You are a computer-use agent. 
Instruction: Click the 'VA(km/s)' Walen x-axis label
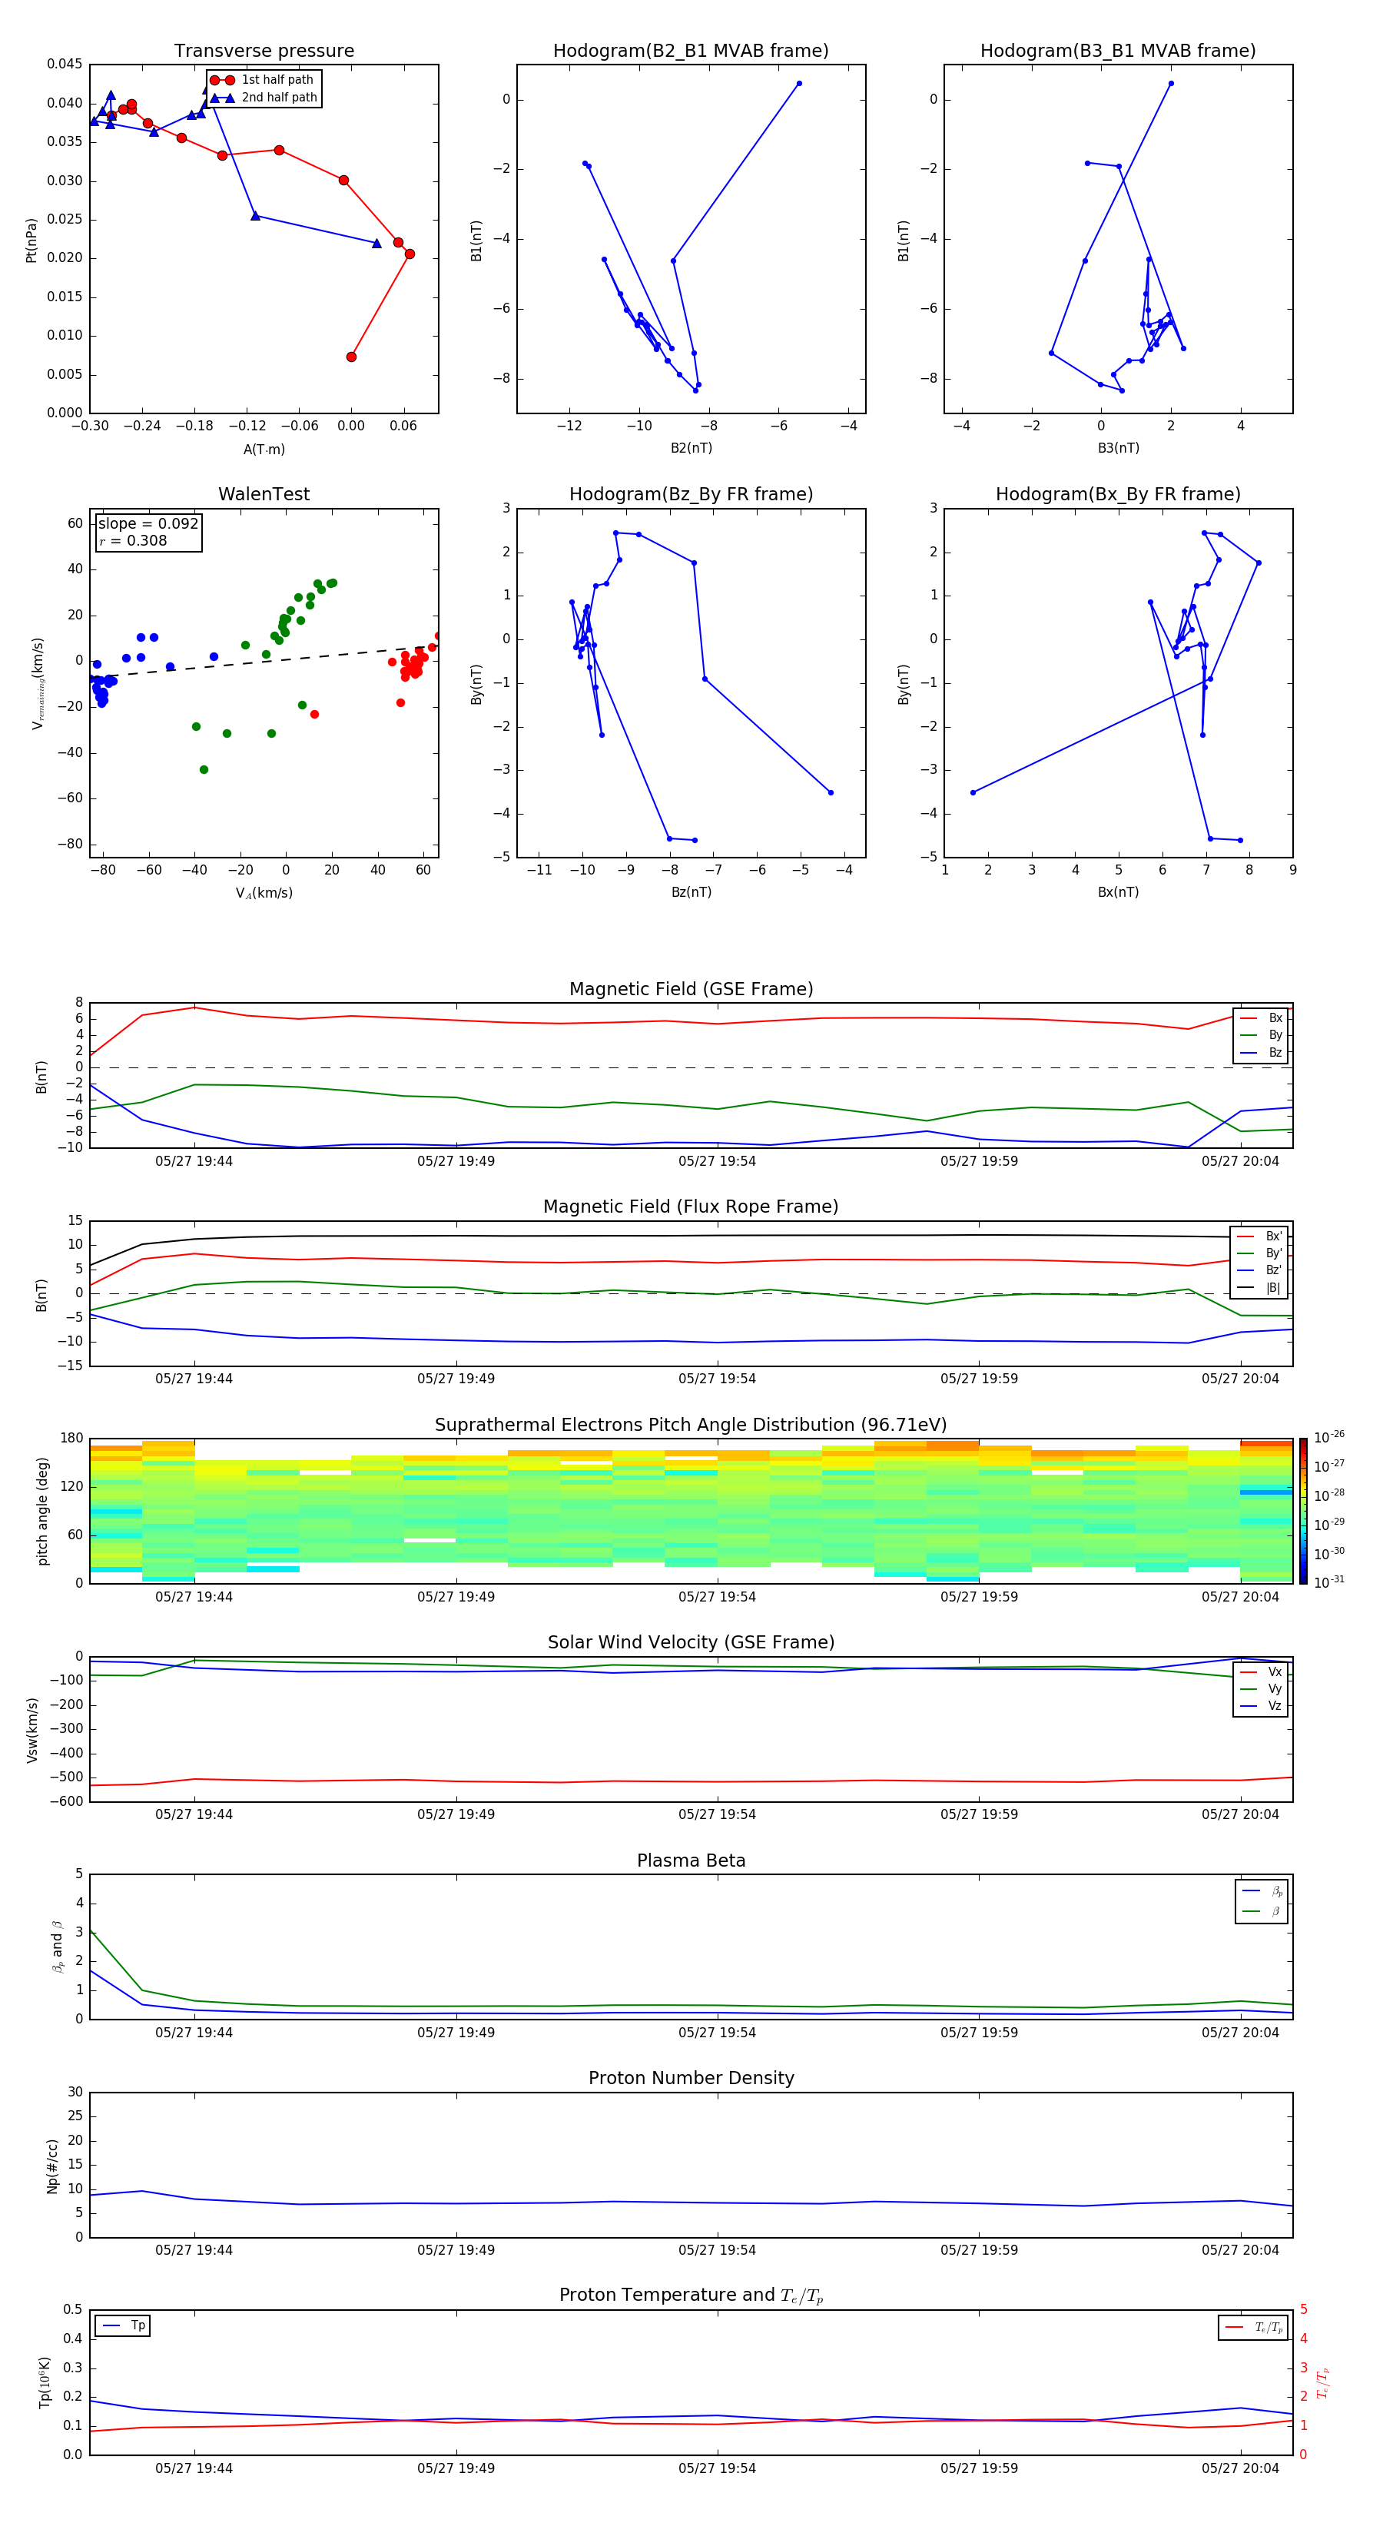click(x=264, y=893)
